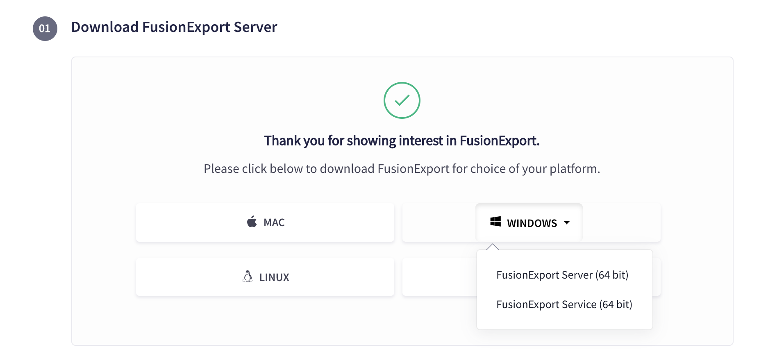Click the Please click below instruction text
This screenshot has width=768, height=363.
point(402,169)
